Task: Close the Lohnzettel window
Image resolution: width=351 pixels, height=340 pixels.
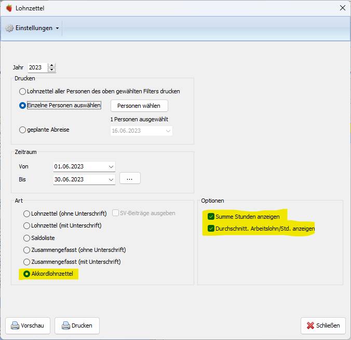Action: tap(343, 8)
